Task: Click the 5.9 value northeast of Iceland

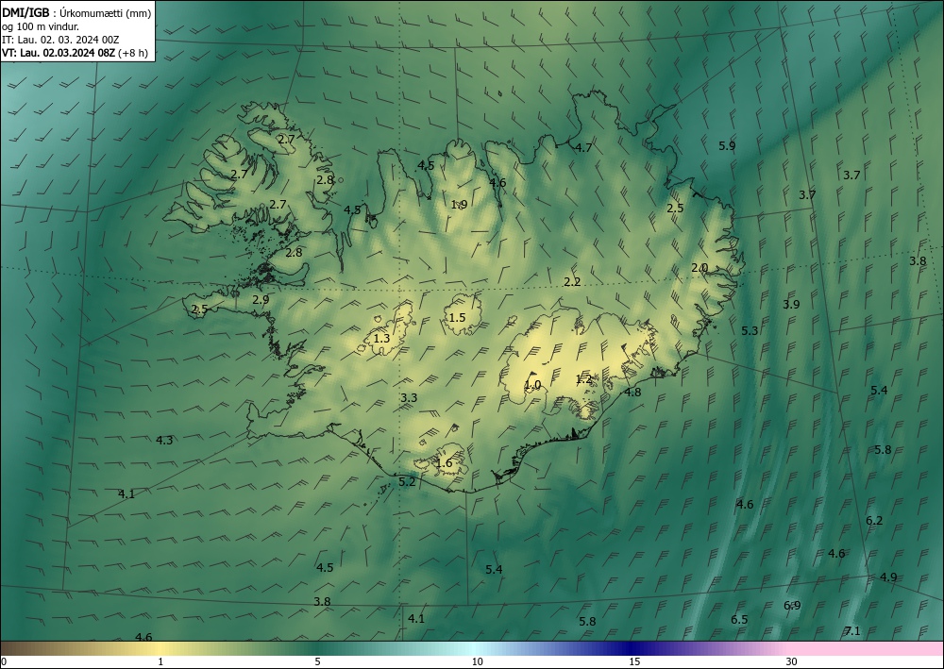Action: coord(727,145)
